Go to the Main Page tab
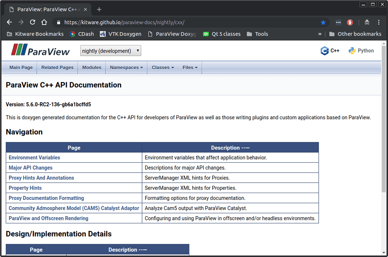388x257 pixels. coord(21,67)
